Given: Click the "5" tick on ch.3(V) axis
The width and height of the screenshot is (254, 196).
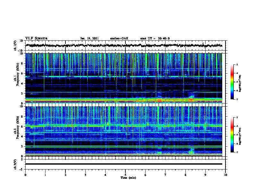Looking at the screenshot, I should click(x=22, y=159).
